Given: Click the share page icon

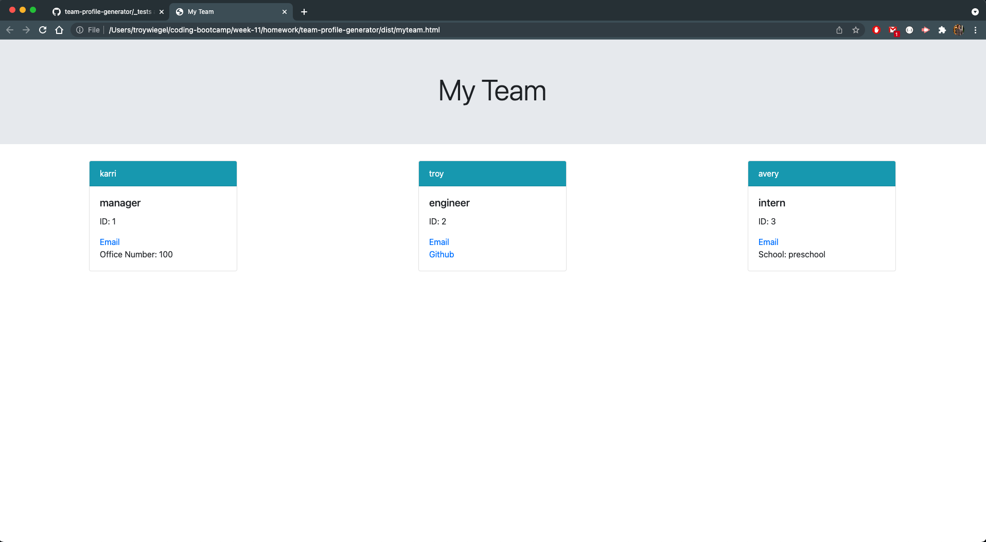Looking at the screenshot, I should pos(839,30).
